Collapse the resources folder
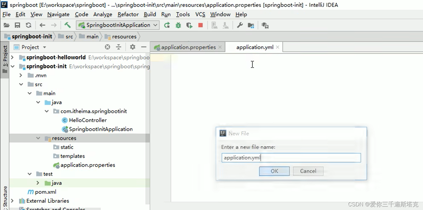 pyautogui.click(x=38, y=138)
